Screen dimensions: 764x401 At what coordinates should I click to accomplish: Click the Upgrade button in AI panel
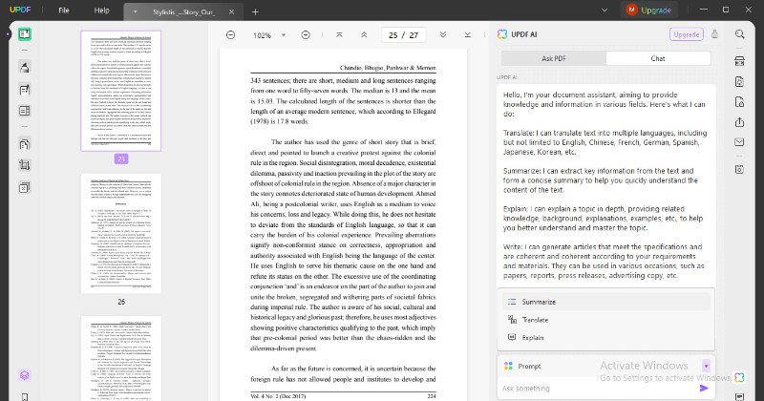tap(687, 34)
